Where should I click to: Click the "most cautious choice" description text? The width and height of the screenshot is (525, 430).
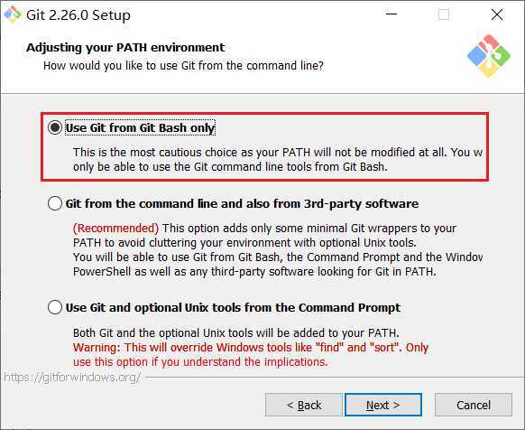coord(278,159)
